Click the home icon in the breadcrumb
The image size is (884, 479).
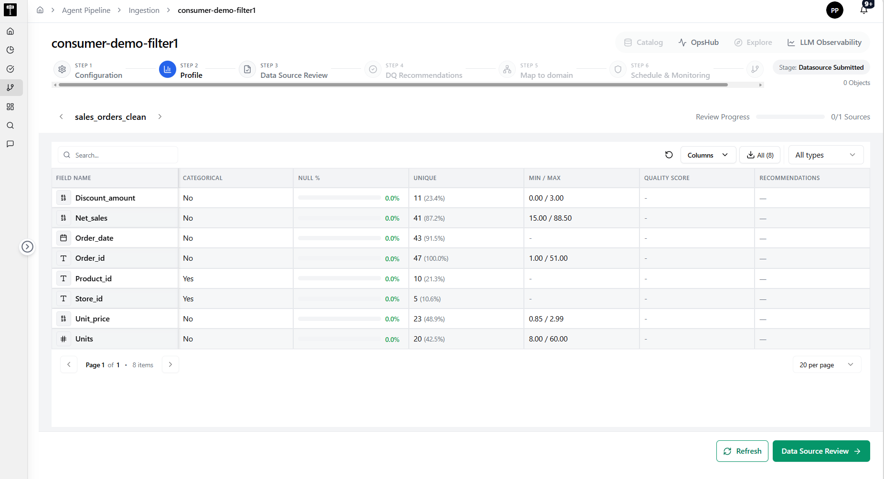tap(40, 10)
